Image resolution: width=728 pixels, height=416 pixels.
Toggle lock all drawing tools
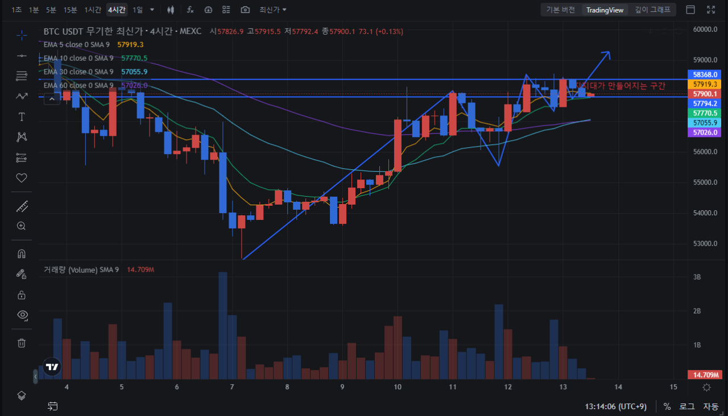click(22, 294)
